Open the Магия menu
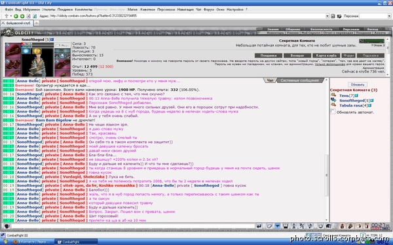 pyautogui.click(x=132, y=10)
